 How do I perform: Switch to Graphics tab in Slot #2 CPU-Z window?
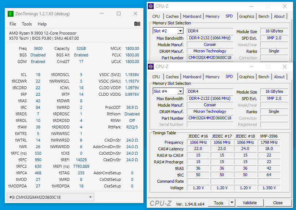click(x=247, y=16)
